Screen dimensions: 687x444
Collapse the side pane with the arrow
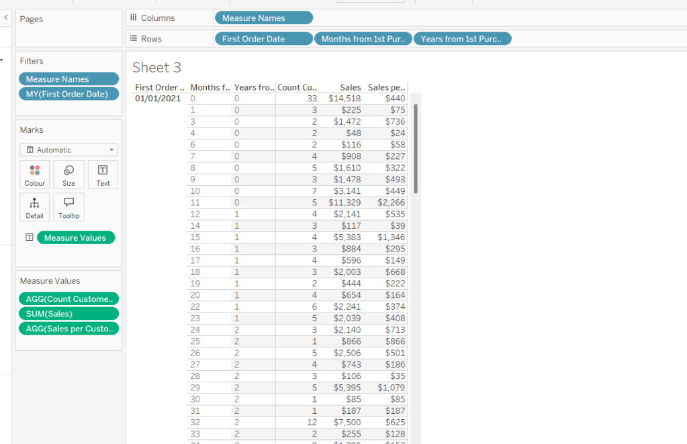pyautogui.click(x=6, y=18)
